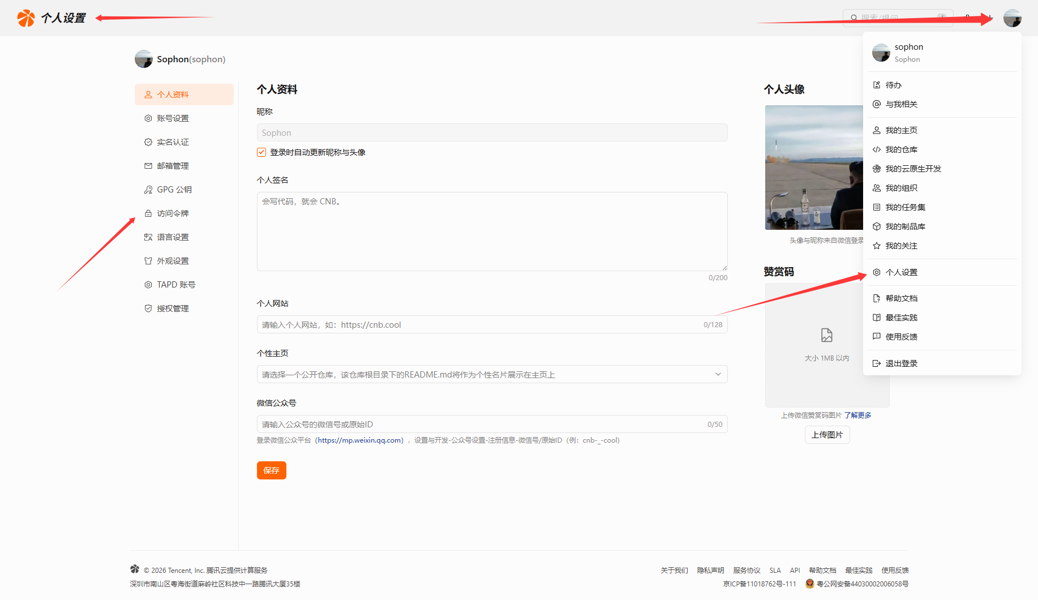Viewport: 1038px width, 600px height.
Task: Click the 个人签名 text area
Action: (491, 231)
